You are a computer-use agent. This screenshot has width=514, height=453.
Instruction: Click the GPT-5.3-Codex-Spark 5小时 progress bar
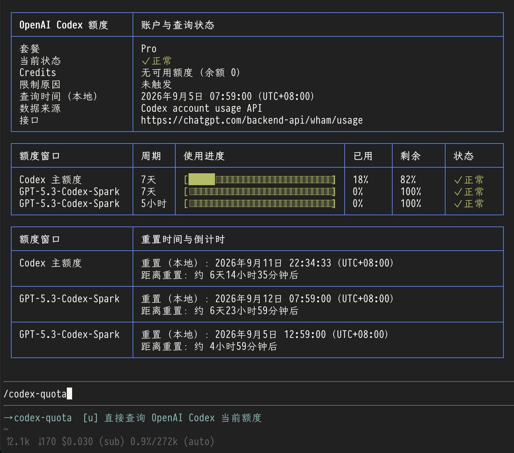pos(260,203)
